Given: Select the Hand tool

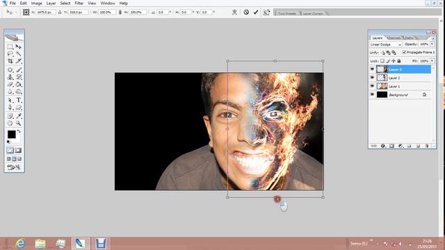Looking at the screenshot, I should [10, 124].
